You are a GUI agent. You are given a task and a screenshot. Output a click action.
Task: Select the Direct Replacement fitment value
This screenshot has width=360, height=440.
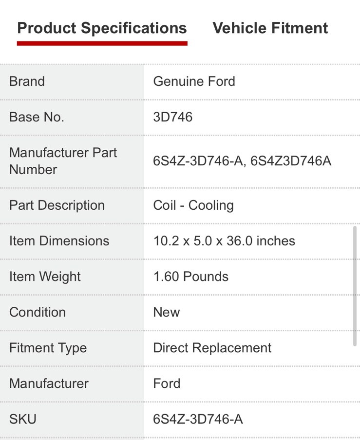click(212, 348)
